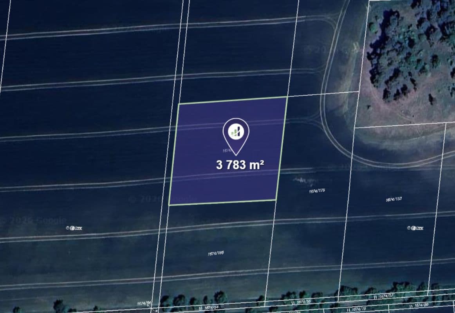
Task: Click ČÚZK logo below parcel 1674/153
Action: point(415,228)
